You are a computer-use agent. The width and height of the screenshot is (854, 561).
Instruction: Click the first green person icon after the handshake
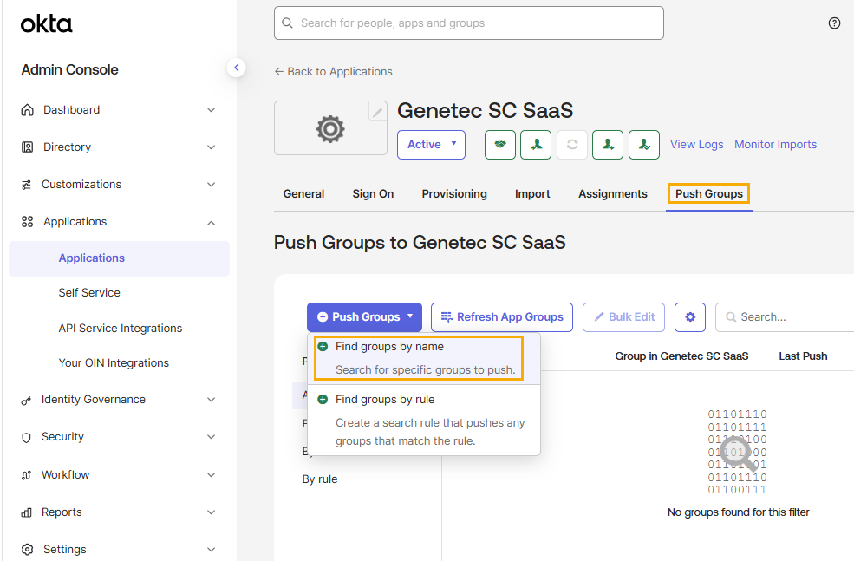(536, 145)
